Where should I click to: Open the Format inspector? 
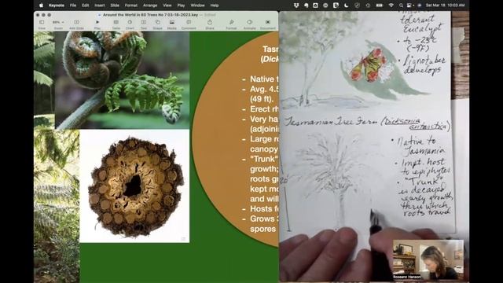(231, 24)
